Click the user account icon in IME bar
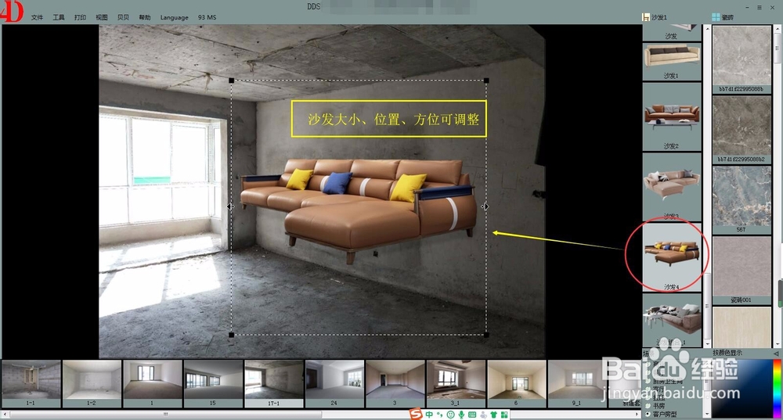This screenshot has height=420, width=783. tap(483, 415)
